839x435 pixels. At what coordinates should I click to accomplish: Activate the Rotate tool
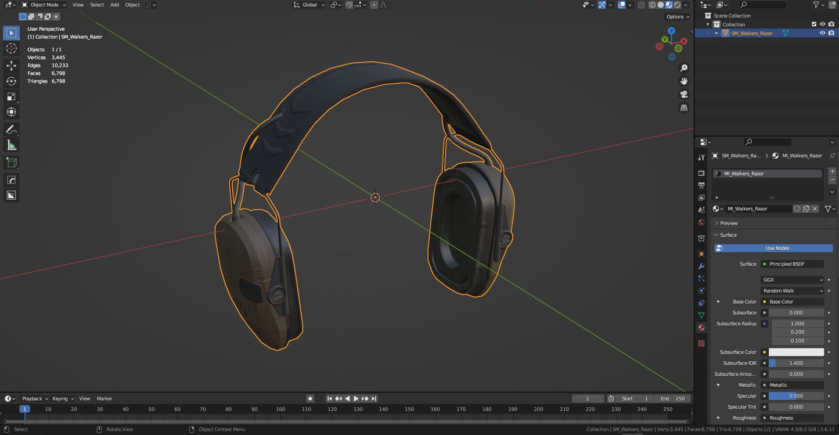[11, 81]
